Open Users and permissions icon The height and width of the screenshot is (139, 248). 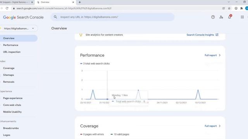(221, 17)
